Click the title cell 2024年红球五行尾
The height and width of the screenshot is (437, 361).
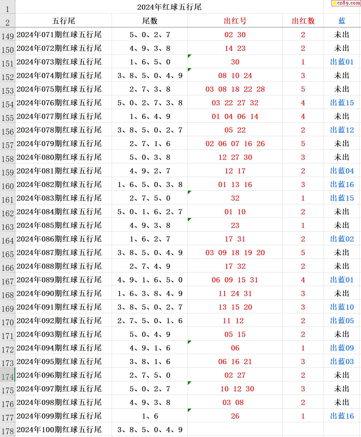[169, 7]
